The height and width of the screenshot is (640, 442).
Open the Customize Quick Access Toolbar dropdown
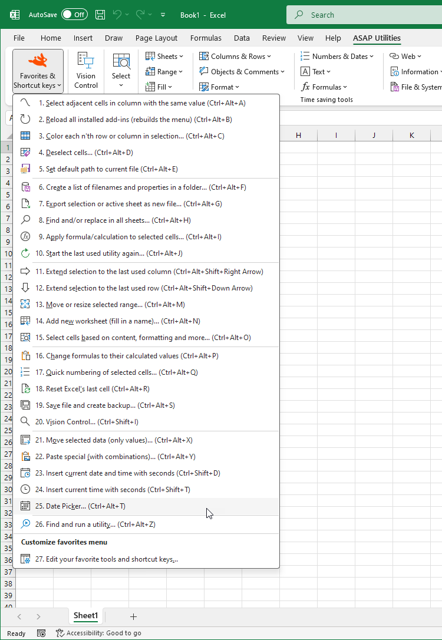click(163, 15)
